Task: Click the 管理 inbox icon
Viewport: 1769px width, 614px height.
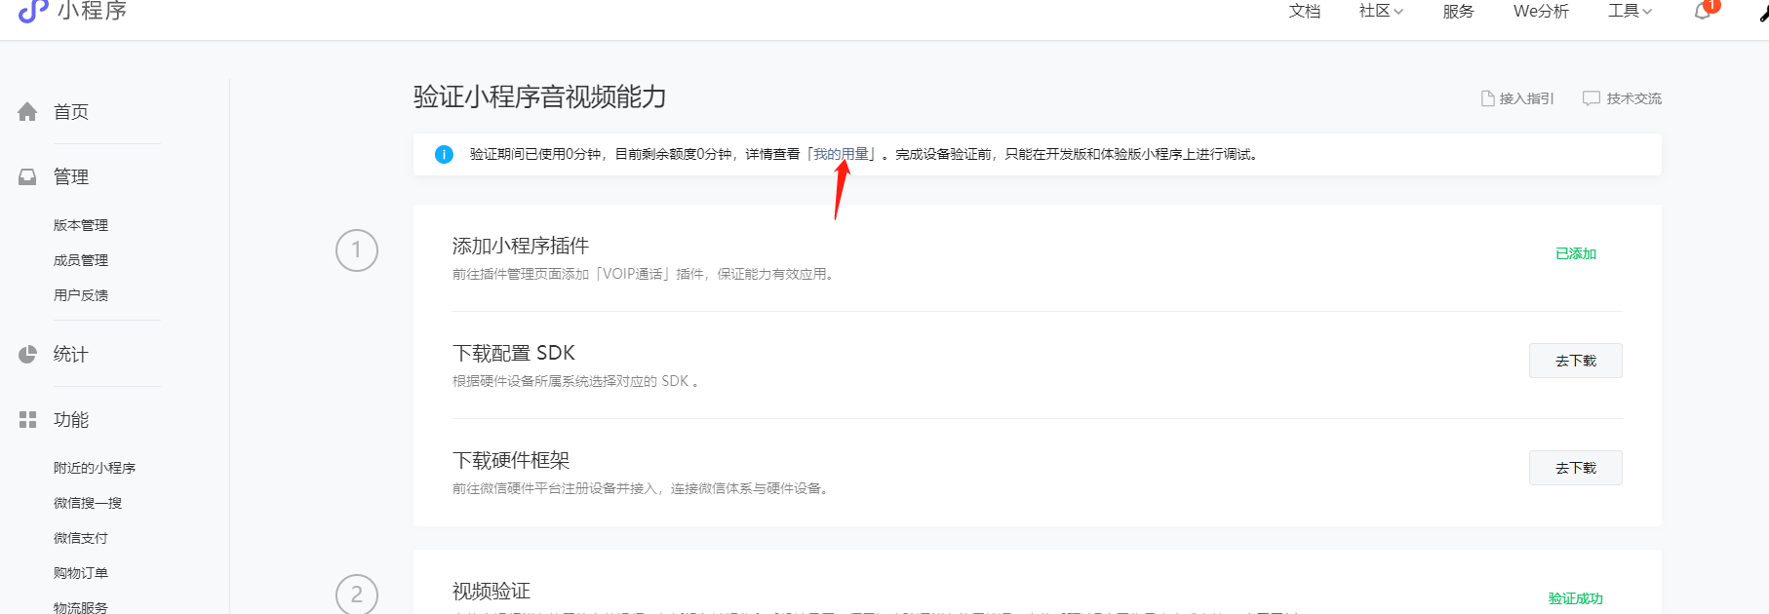Action: (x=27, y=177)
